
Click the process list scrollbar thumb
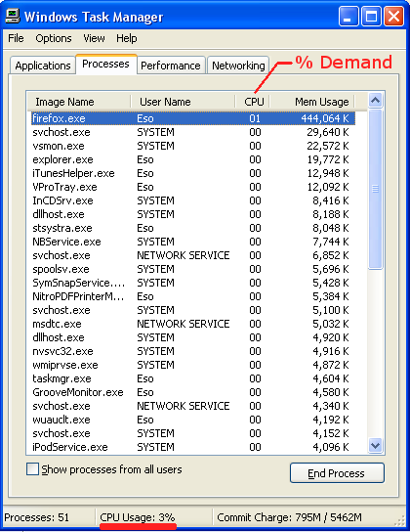[375, 189]
